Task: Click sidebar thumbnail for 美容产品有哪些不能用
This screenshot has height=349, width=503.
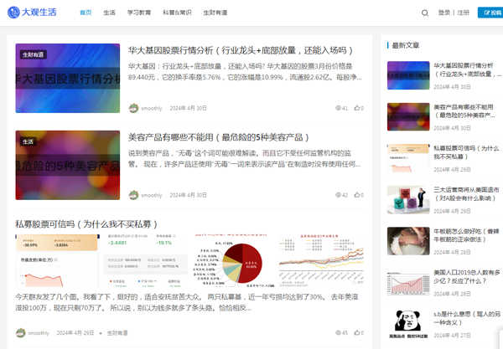Action: click(408, 116)
